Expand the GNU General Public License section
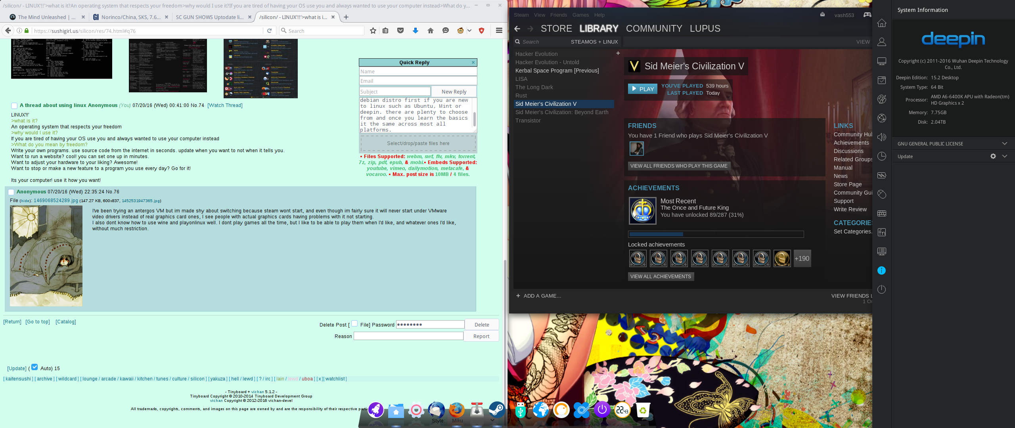 point(1004,143)
